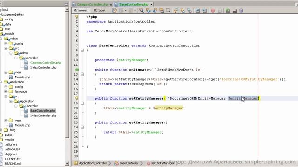Click project panel scrollbar up arrow
The image size is (298, 167).
click(x=67, y=10)
